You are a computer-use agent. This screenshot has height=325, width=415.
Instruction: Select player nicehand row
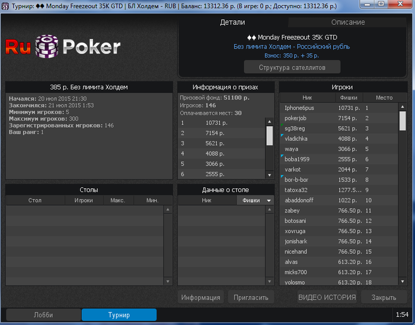click(x=339, y=252)
